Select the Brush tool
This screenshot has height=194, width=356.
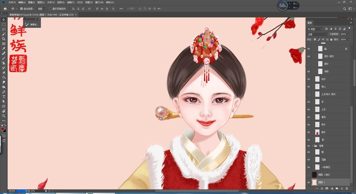point(4,58)
